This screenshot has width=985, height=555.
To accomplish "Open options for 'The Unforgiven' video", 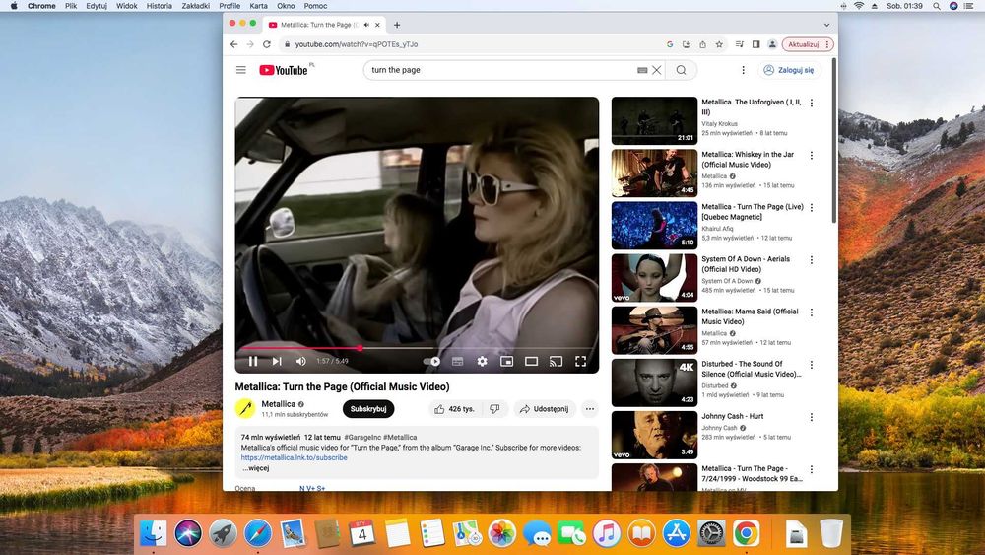I will [811, 104].
